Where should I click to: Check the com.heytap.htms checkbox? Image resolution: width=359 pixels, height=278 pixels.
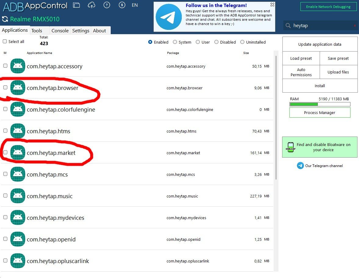tap(5, 131)
